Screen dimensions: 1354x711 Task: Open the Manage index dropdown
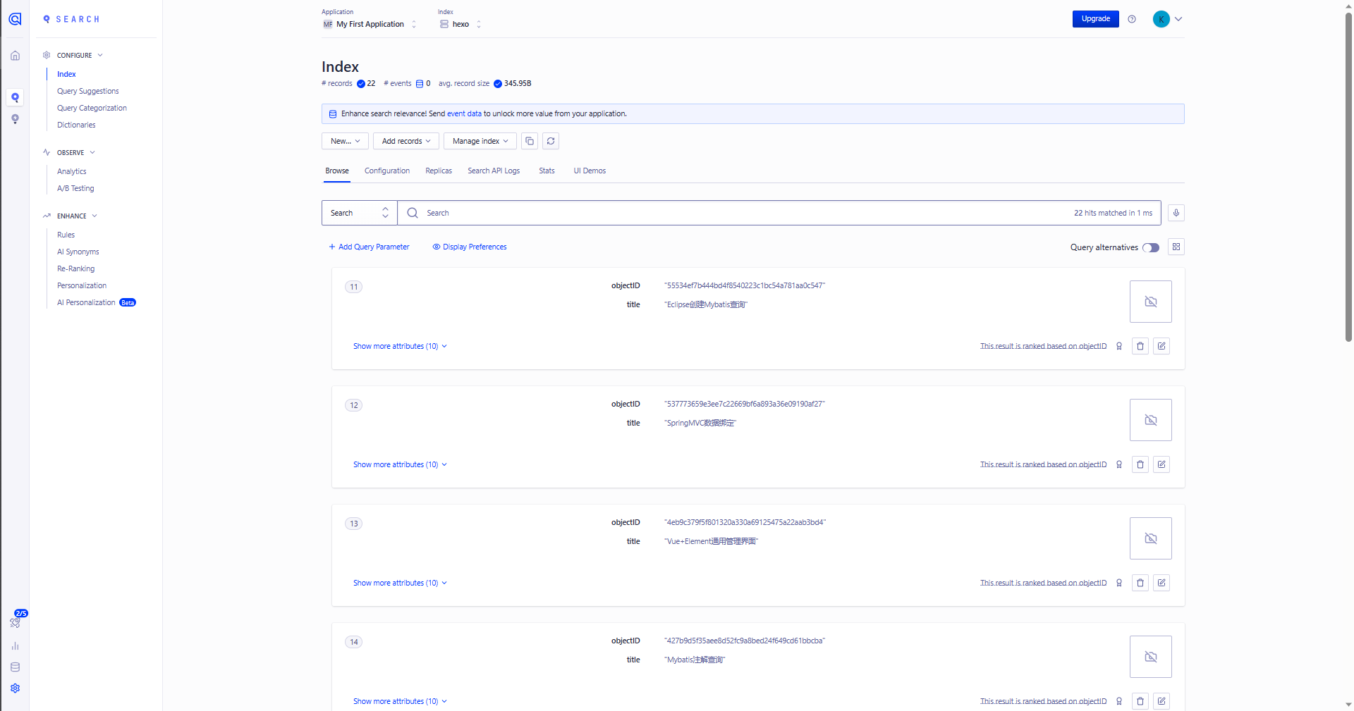pyautogui.click(x=480, y=141)
